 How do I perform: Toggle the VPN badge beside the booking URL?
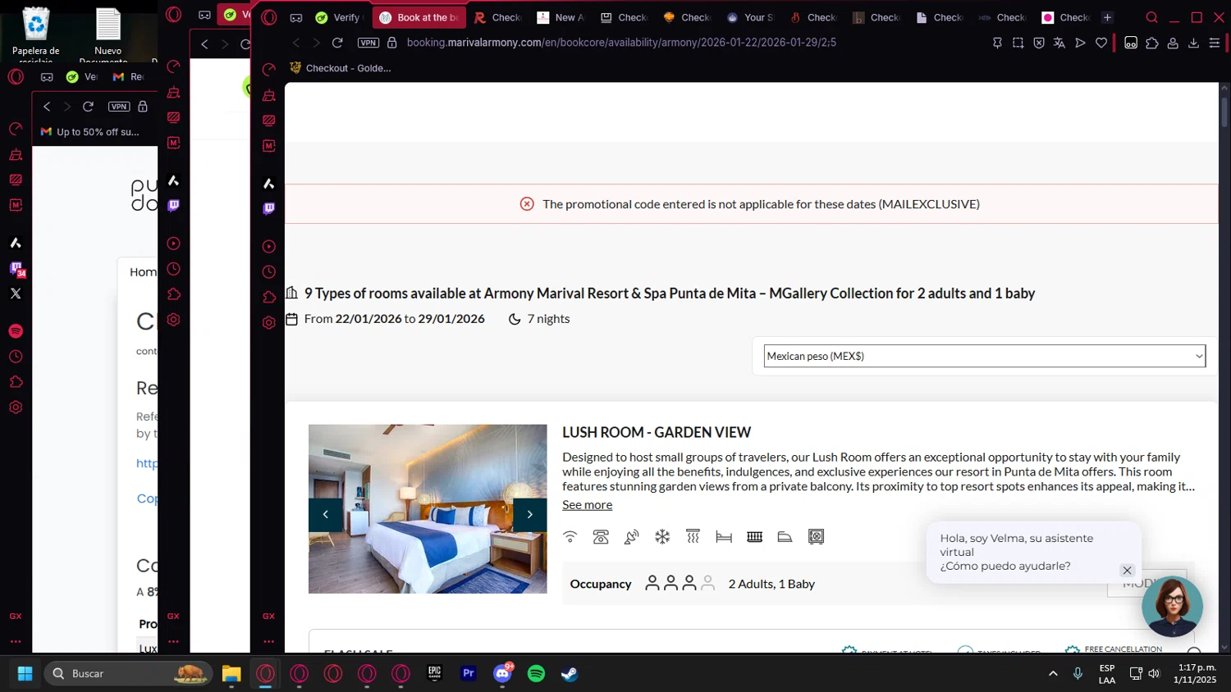click(x=368, y=43)
